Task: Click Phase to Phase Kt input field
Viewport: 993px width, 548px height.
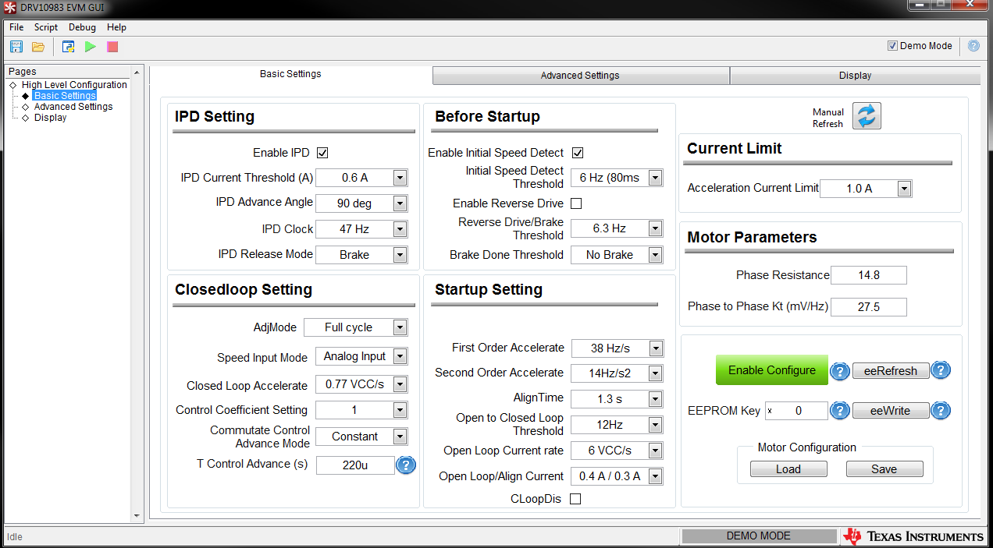Action: click(869, 307)
